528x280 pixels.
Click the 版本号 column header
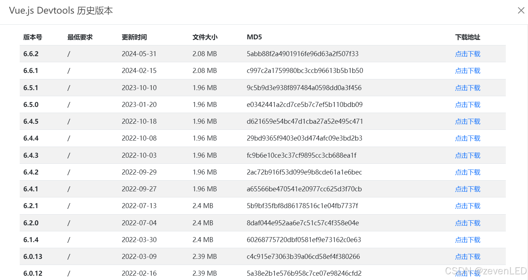click(33, 37)
